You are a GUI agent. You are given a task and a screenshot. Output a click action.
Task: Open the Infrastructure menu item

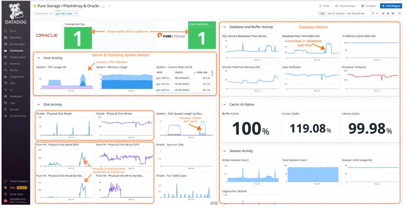pos(17,57)
